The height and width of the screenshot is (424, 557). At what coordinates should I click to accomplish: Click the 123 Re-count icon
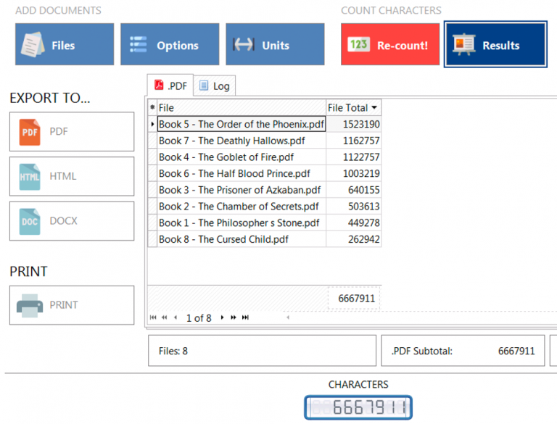(x=358, y=44)
